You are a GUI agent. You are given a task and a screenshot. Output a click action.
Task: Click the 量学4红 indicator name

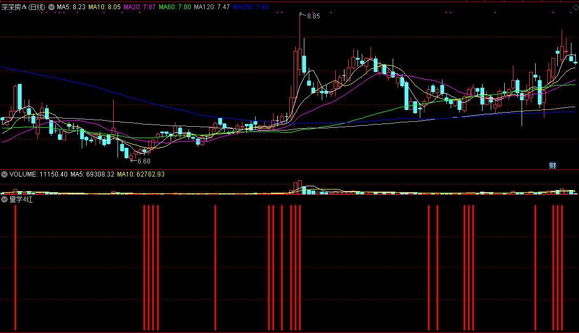coord(21,200)
